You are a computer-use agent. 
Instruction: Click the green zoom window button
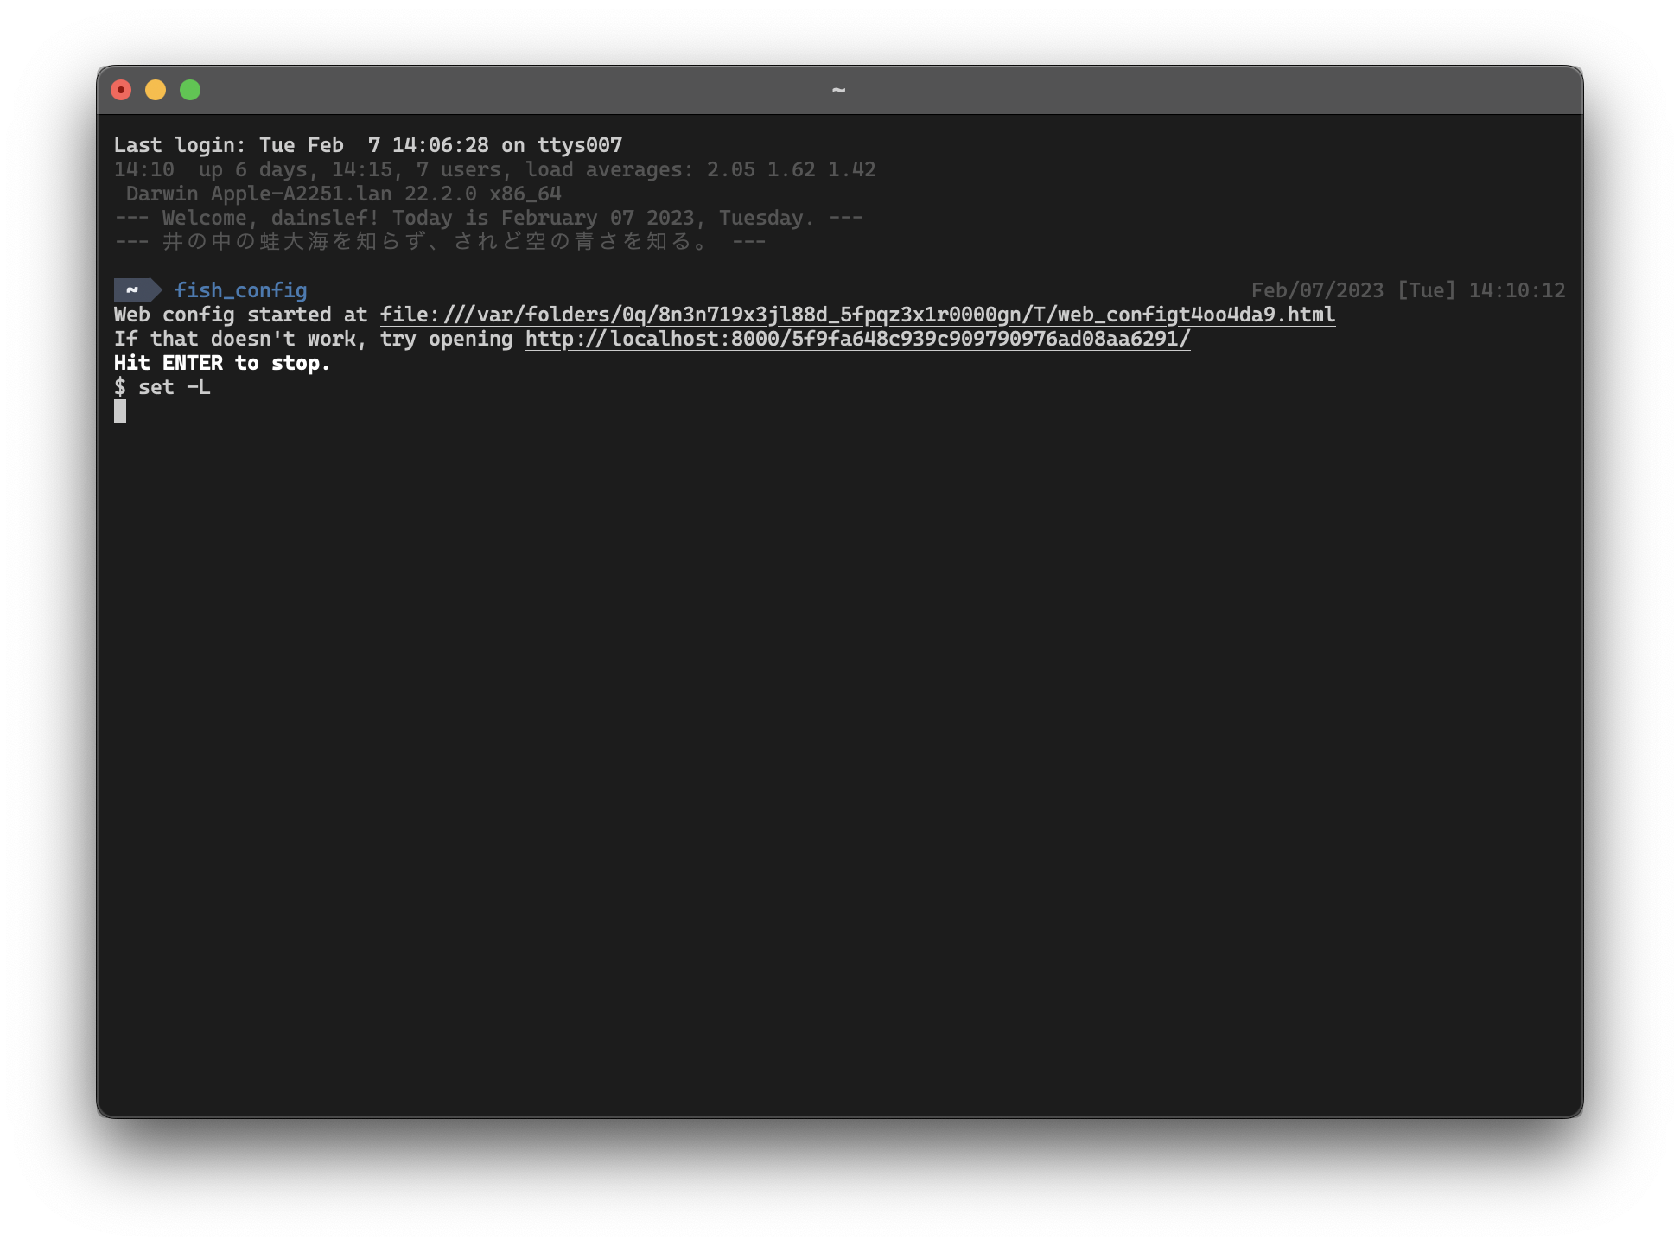point(190,90)
